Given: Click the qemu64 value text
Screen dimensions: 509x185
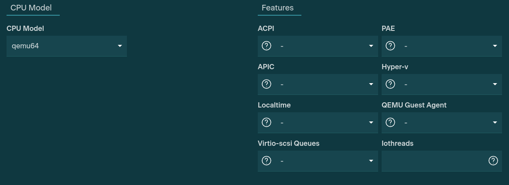Looking at the screenshot, I should pos(25,46).
